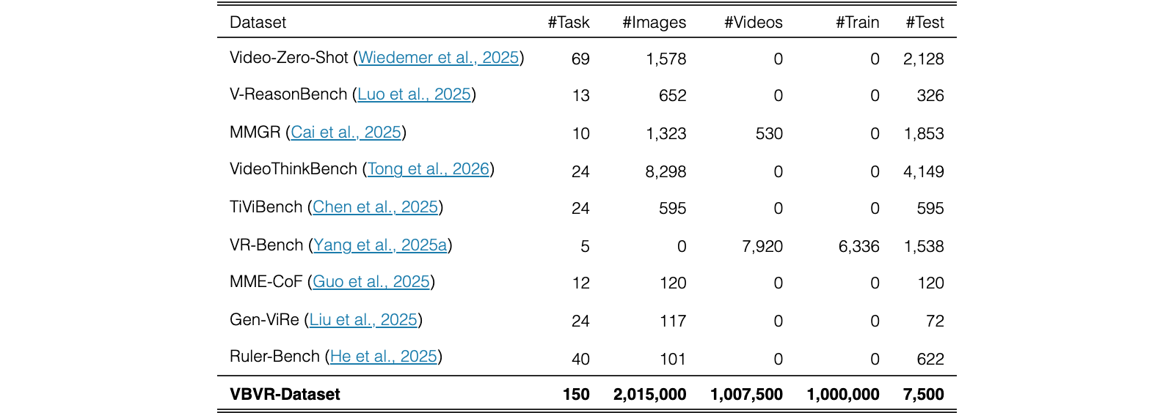Click the 8,298 images value
Image resolution: width=1174 pixels, height=413 pixels.
pos(666,172)
